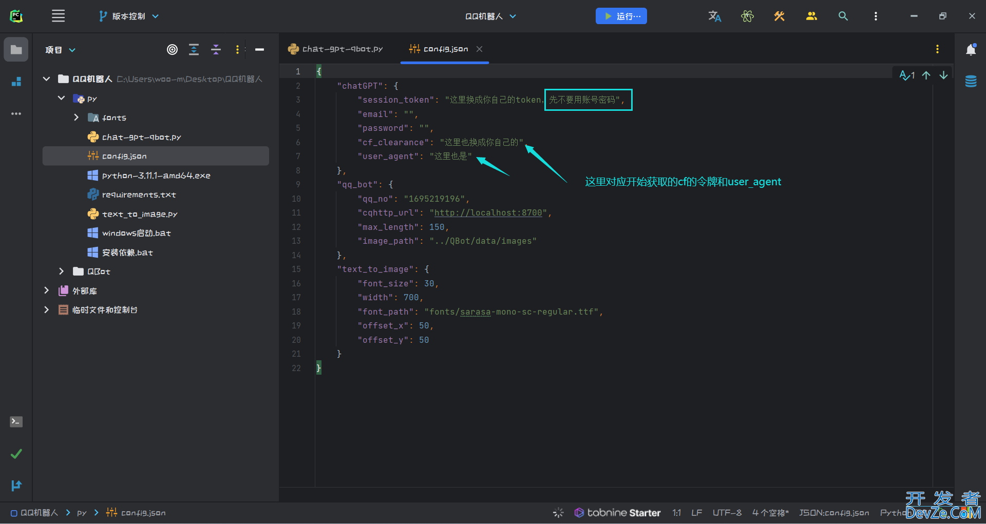Viewport: 986px width, 524px height.
Task: Open the IDE settings more-options menu
Action: (876, 16)
